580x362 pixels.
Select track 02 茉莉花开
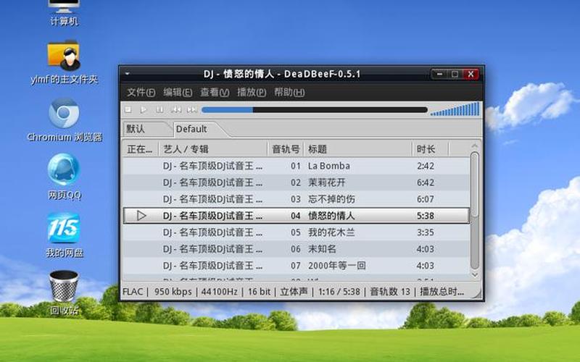(297, 182)
